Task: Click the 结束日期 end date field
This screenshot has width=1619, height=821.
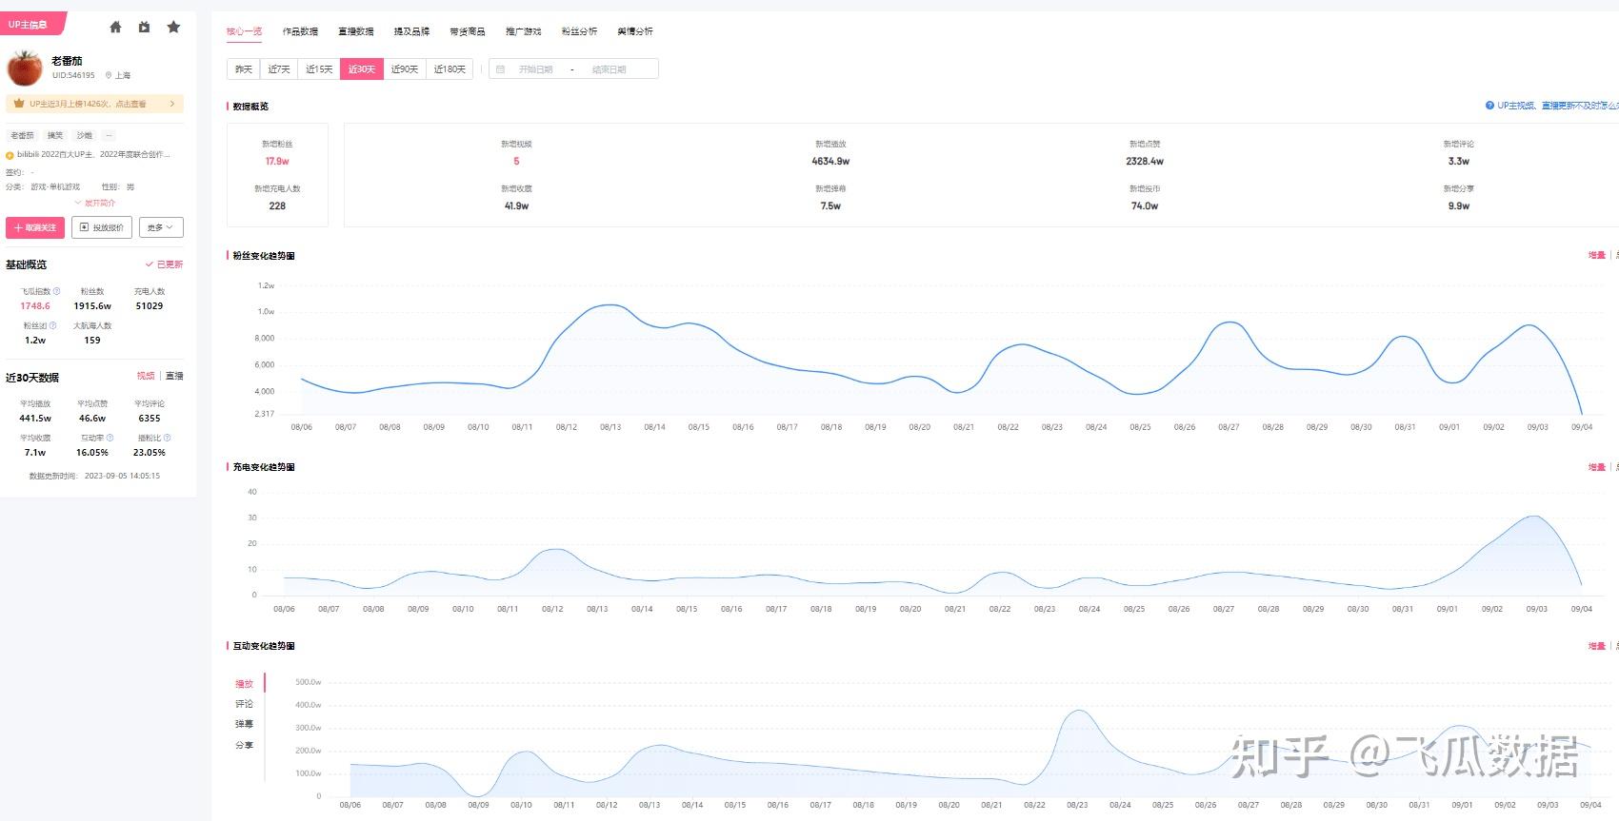Action: coord(610,69)
